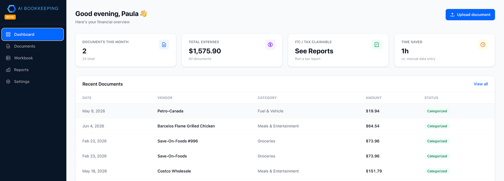Click the Upload document button

click(x=470, y=14)
